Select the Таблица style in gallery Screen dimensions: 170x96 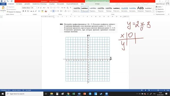pos(109,9)
